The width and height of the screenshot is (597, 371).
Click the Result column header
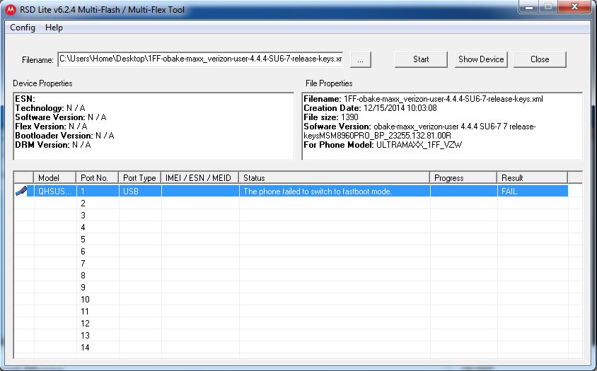point(532,177)
